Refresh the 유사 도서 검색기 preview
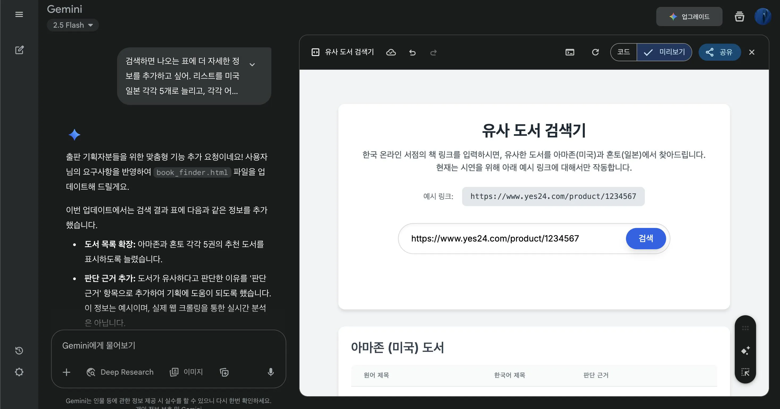780x409 pixels. [595, 52]
